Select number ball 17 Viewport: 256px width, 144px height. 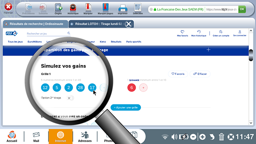(x=92, y=88)
